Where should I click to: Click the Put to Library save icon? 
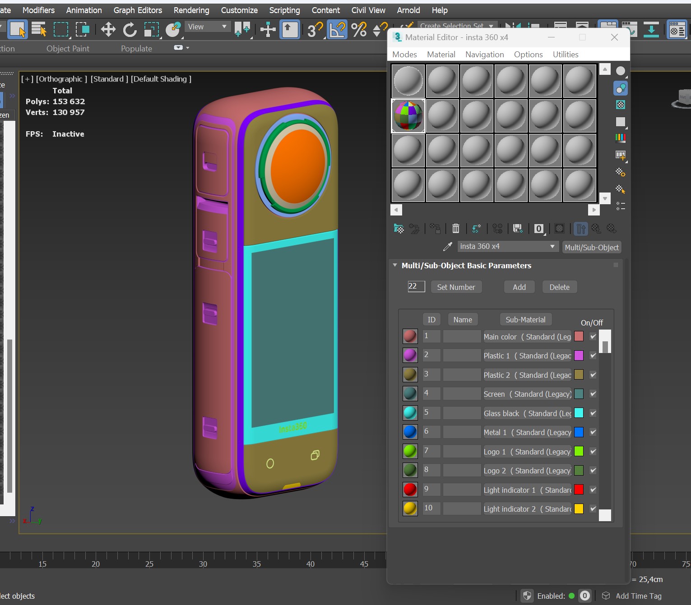tap(518, 229)
